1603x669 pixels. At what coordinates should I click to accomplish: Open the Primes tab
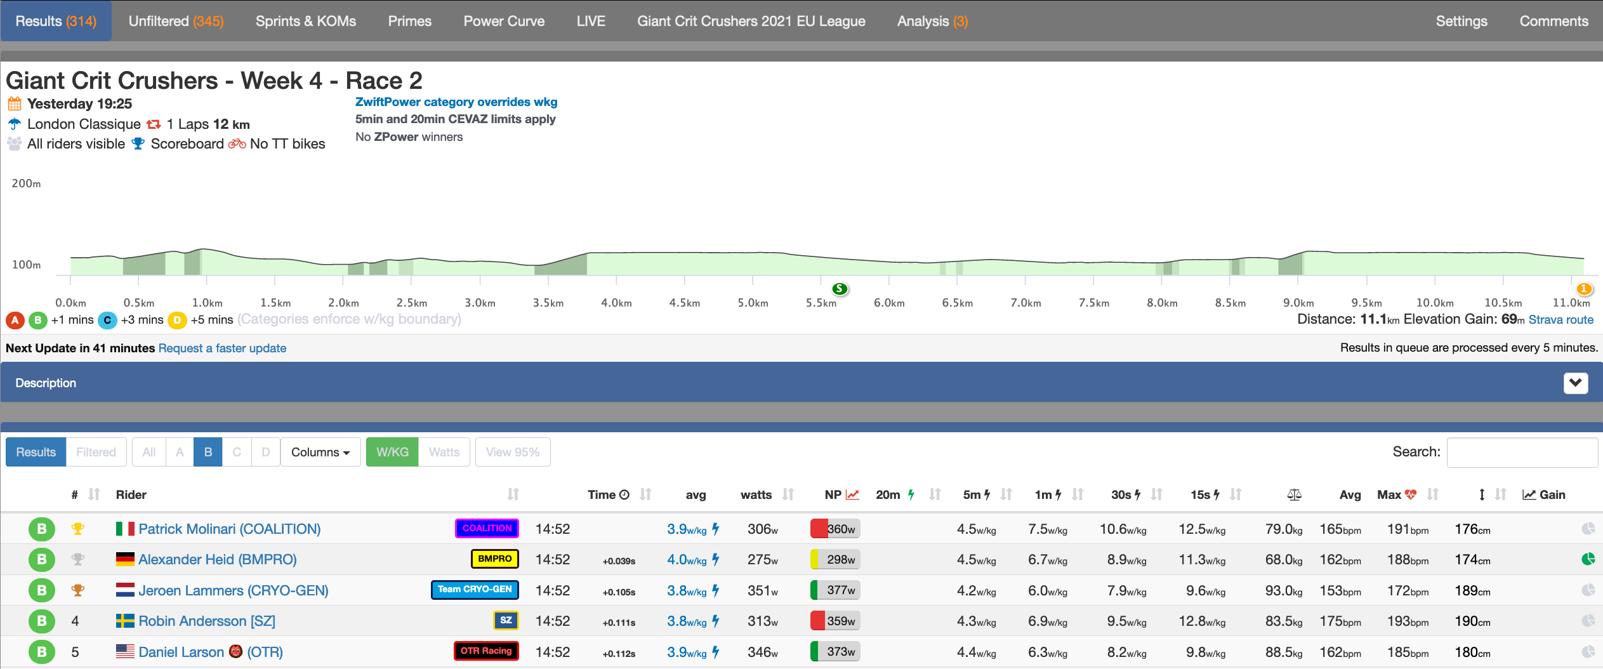(x=410, y=21)
